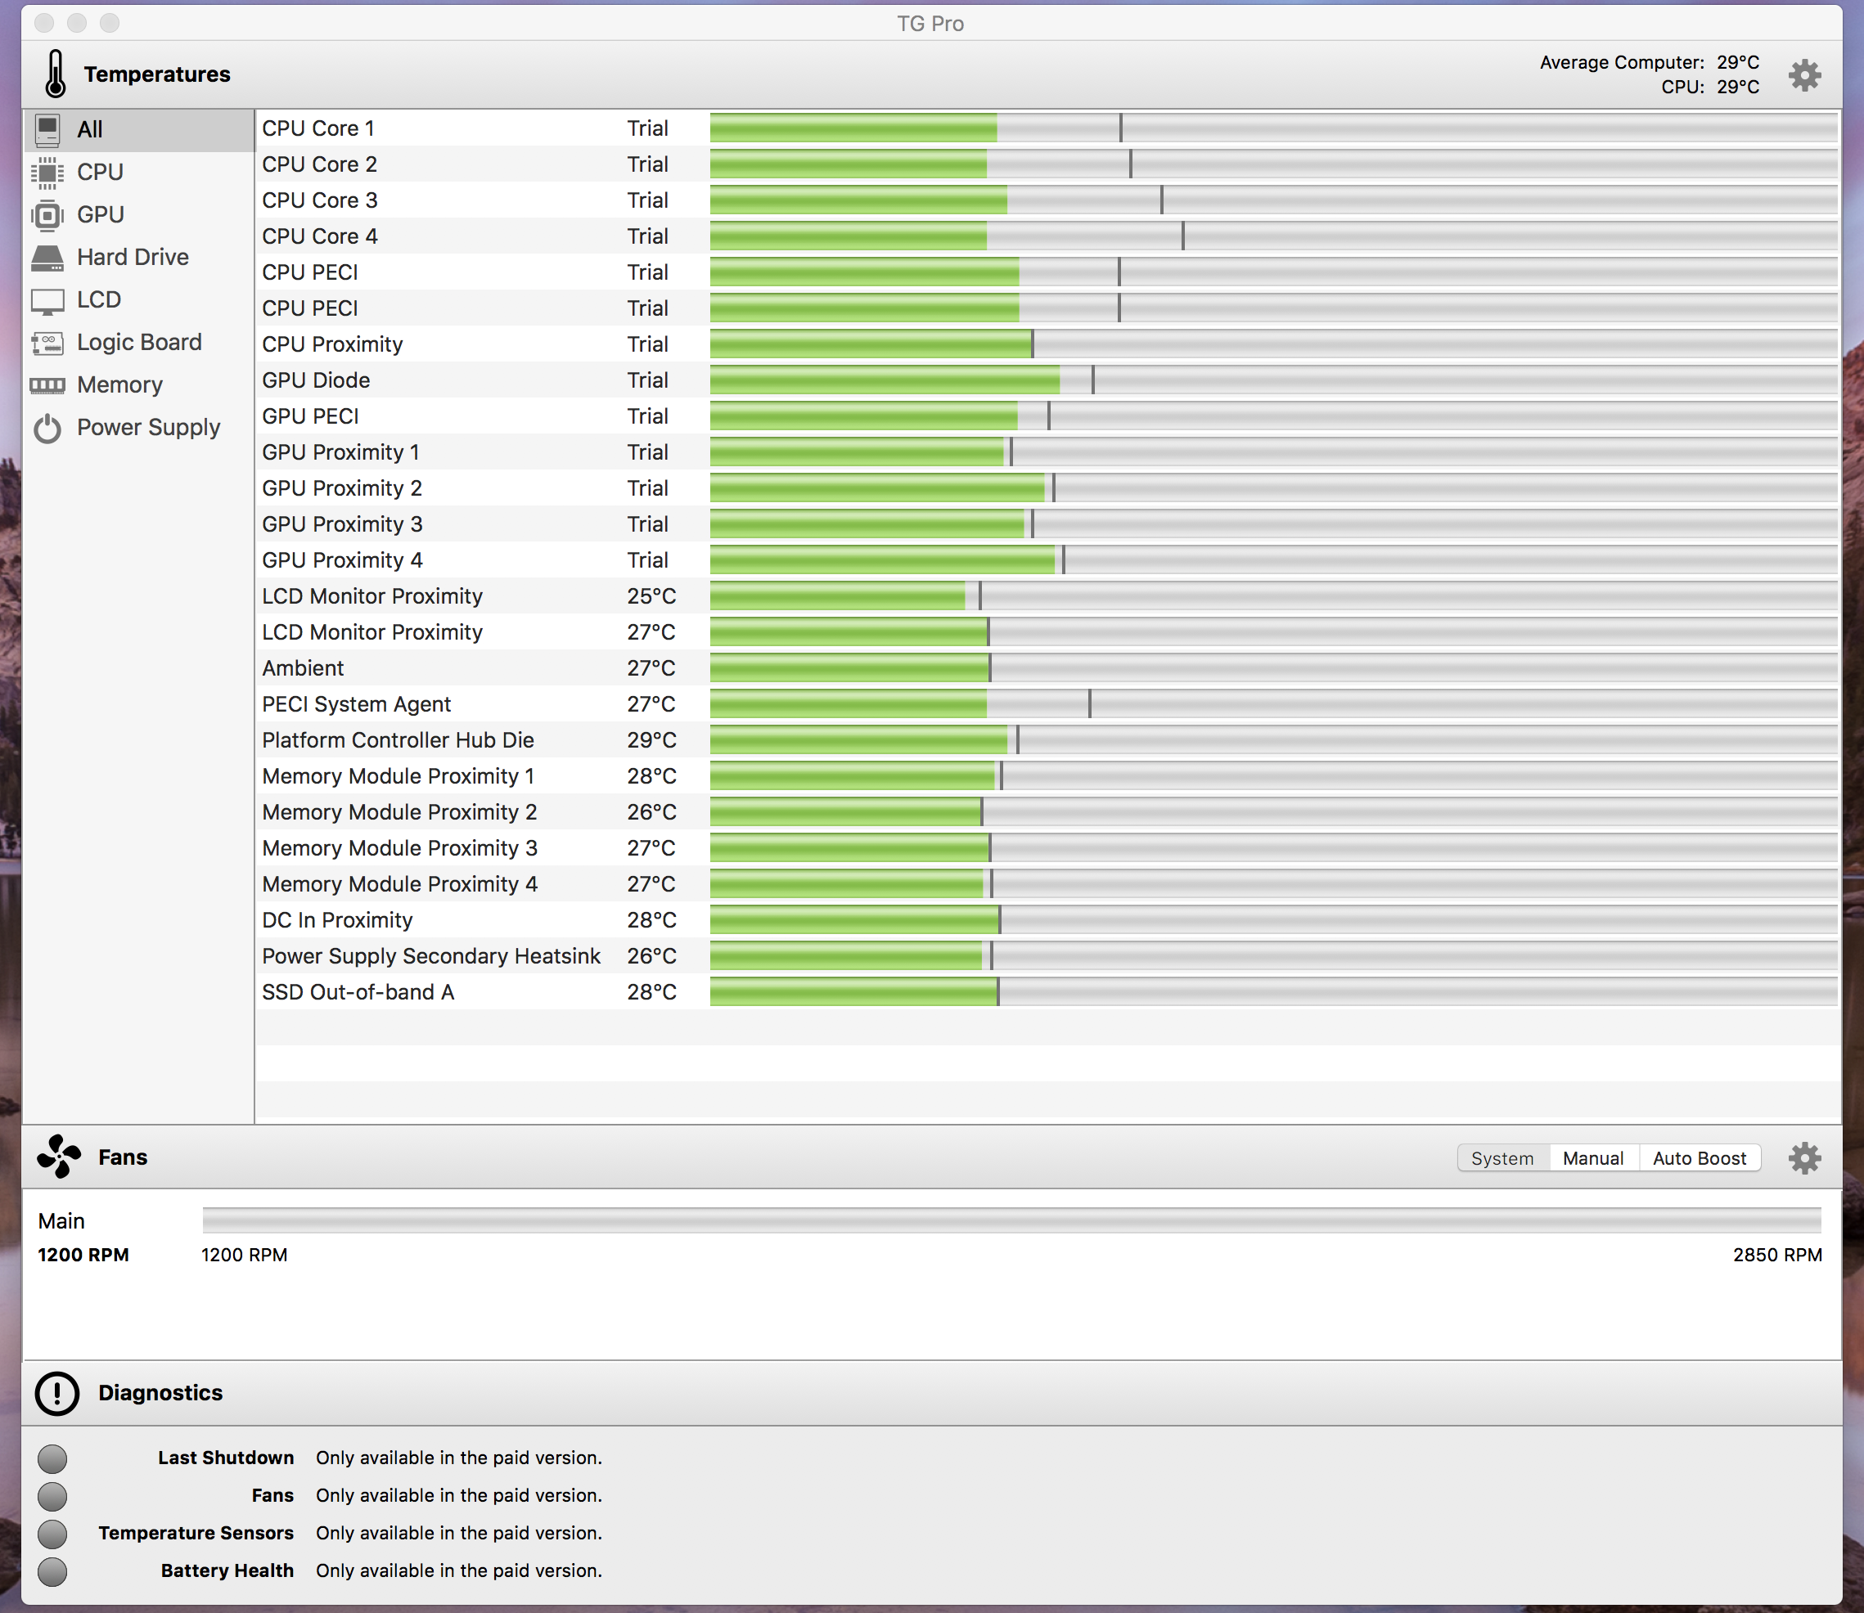Open Temperatures settings gear
1864x1613 pixels.
1803,74
